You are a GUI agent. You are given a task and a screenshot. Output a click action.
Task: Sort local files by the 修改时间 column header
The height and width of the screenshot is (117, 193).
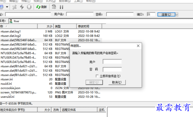click(89, 26)
